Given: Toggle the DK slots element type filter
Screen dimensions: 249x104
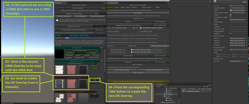Looking at the screenshot, I should (x=58, y=36).
